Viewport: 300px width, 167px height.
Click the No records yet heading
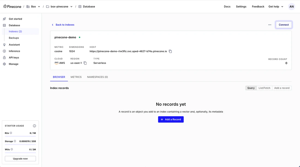171,104
